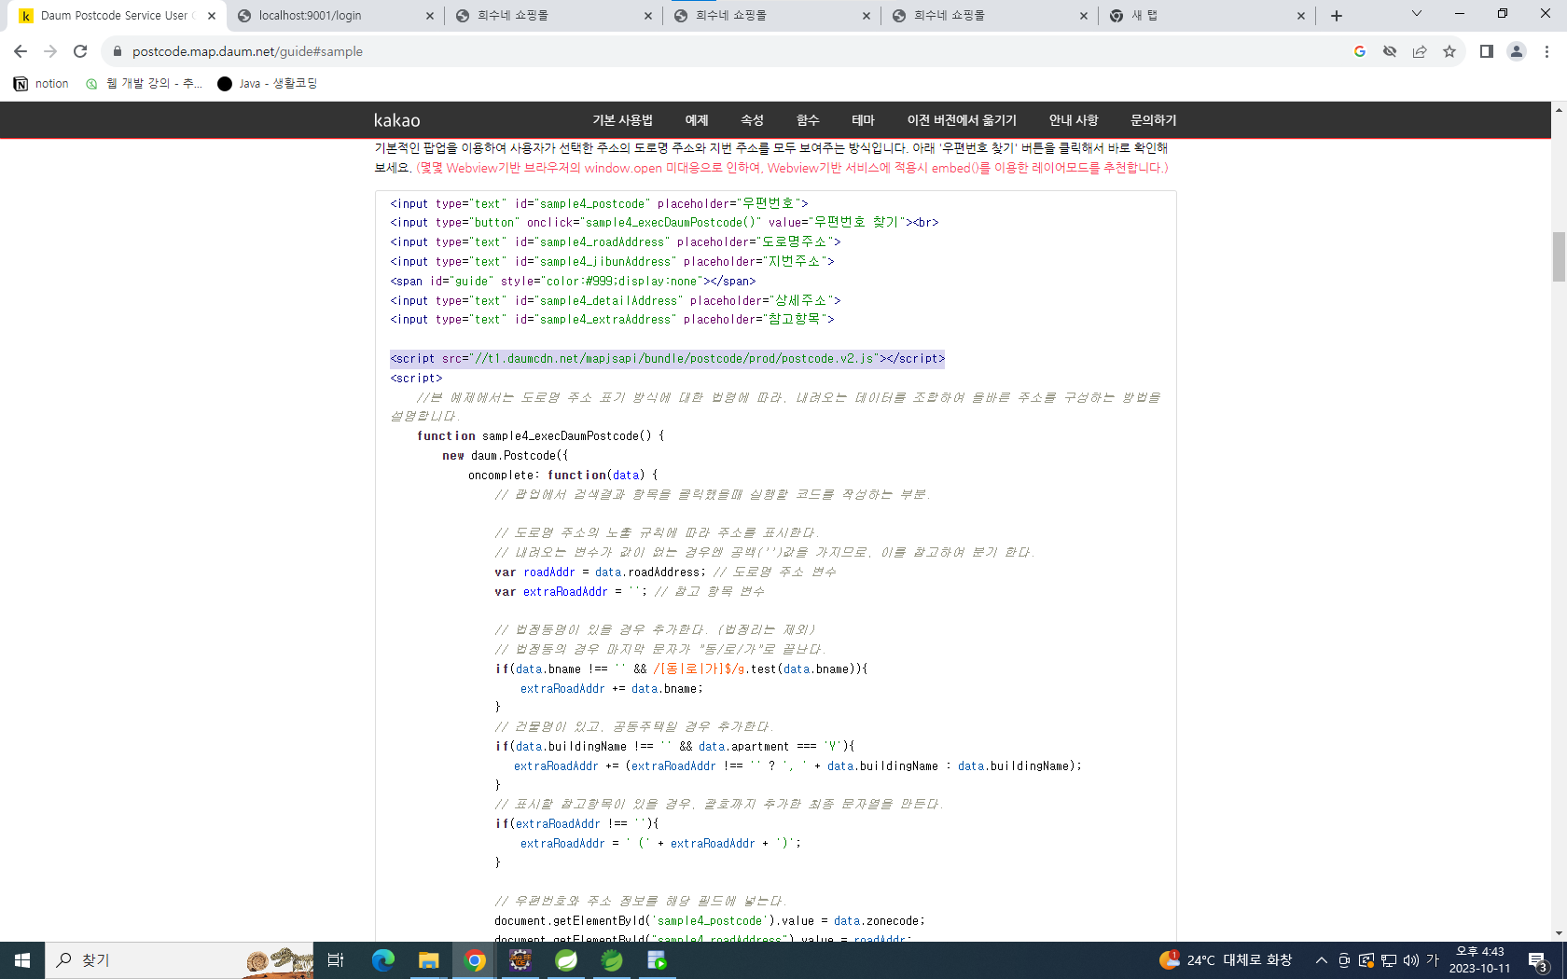Close the Daum Postcode Service tab

pyautogui.click(x=212, y=16)
